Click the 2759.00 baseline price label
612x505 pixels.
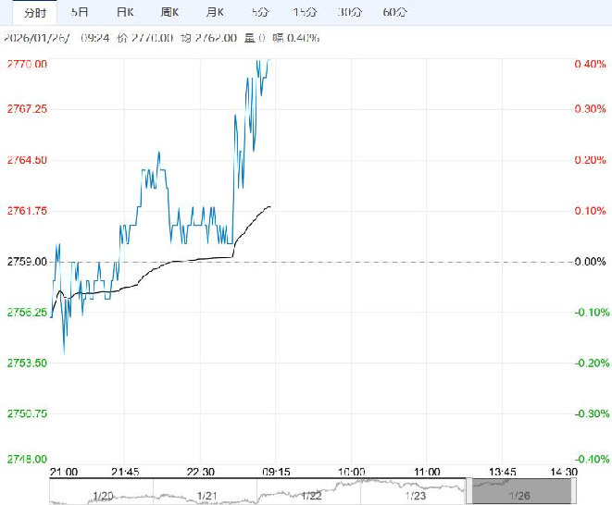(x=27, y=262)
